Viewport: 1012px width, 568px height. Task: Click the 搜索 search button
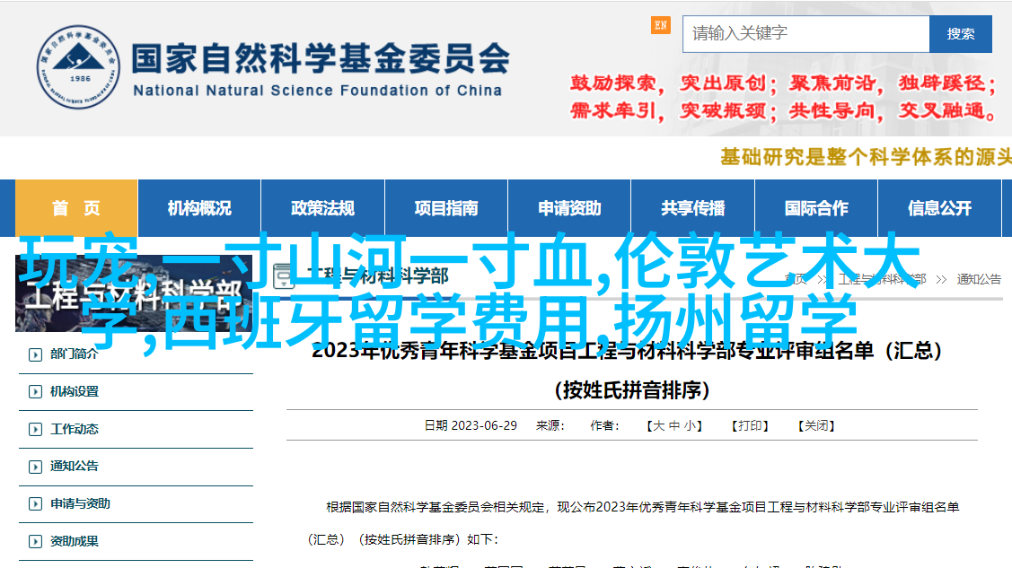tap(961, 33)
